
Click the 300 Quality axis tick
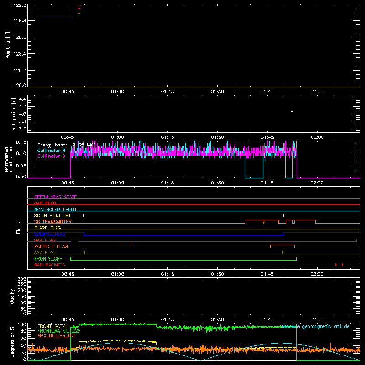22,279
